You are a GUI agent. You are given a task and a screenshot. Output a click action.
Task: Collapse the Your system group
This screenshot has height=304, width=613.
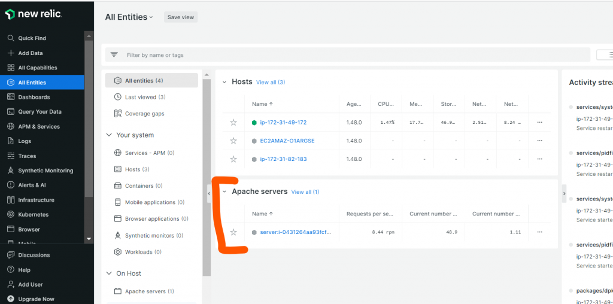pos(109,135)
